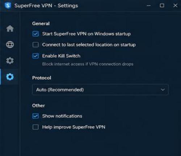
Task: Disable the Enable Kill Switch checkbox
Action: pos(35,56)
